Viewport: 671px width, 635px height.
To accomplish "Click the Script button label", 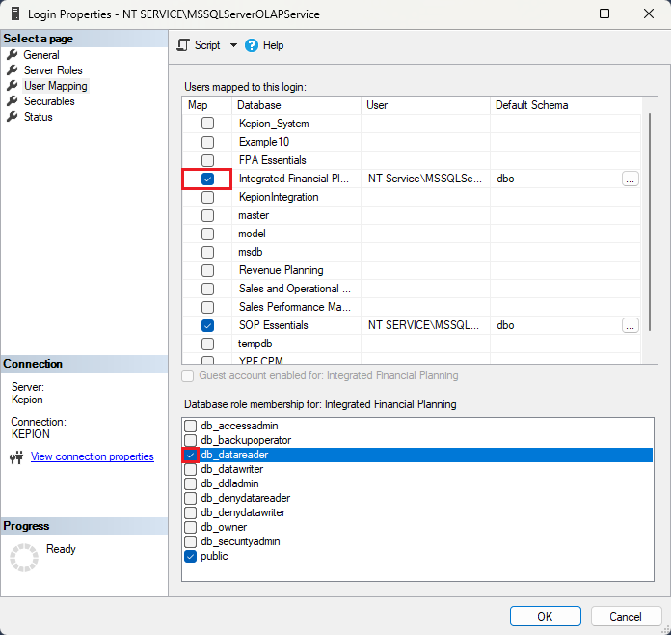I will 207,45.
